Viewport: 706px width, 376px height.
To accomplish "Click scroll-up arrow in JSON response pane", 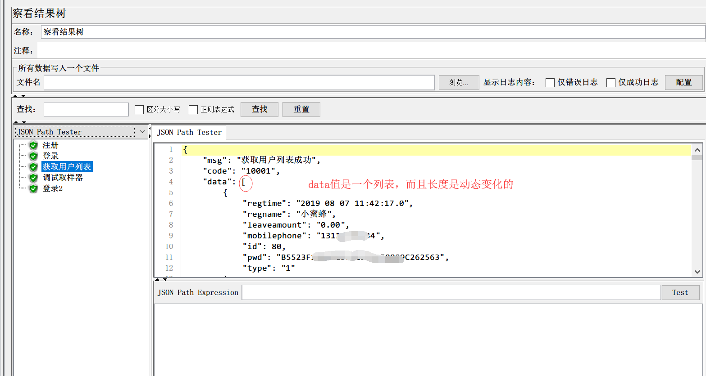I will coord(697,150).
